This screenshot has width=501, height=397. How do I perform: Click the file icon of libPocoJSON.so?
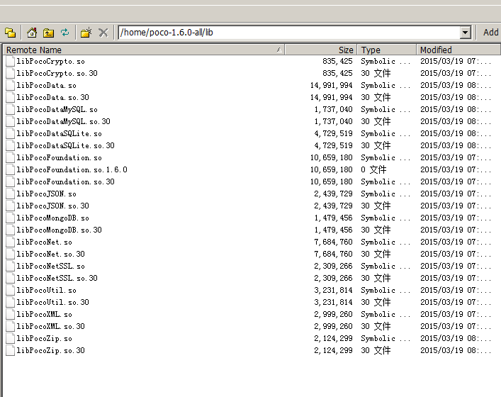point(10,194)
